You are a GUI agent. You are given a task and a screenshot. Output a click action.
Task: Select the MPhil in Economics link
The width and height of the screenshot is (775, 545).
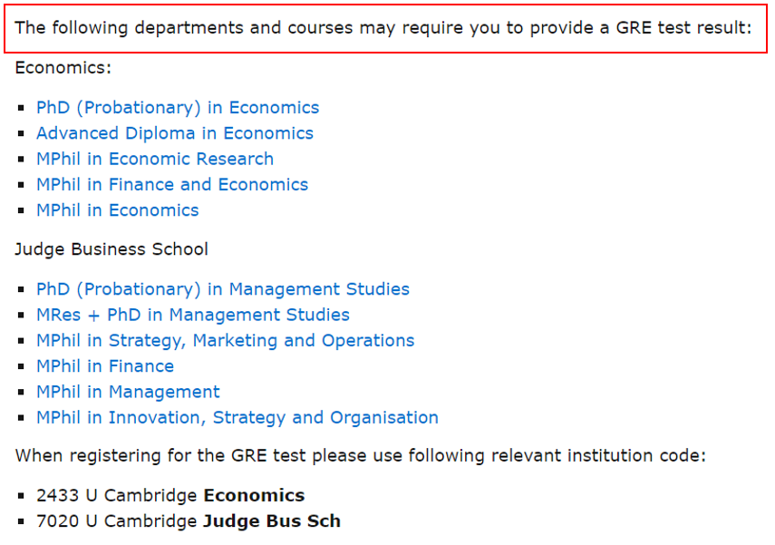118,210
